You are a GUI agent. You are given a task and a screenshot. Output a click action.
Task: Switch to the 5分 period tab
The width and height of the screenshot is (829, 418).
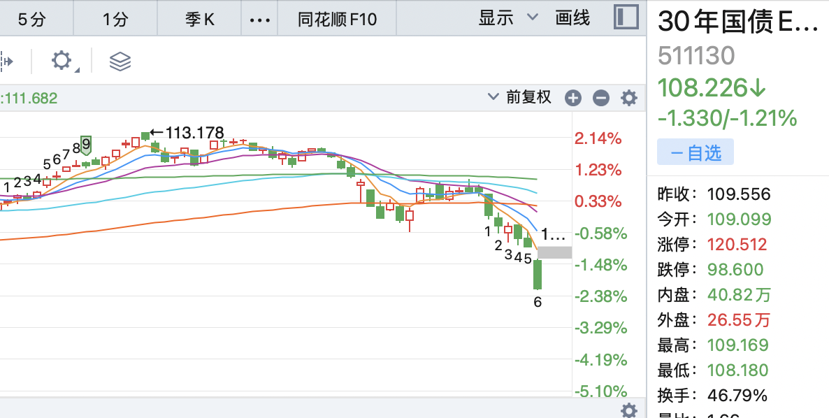(31, 19)
